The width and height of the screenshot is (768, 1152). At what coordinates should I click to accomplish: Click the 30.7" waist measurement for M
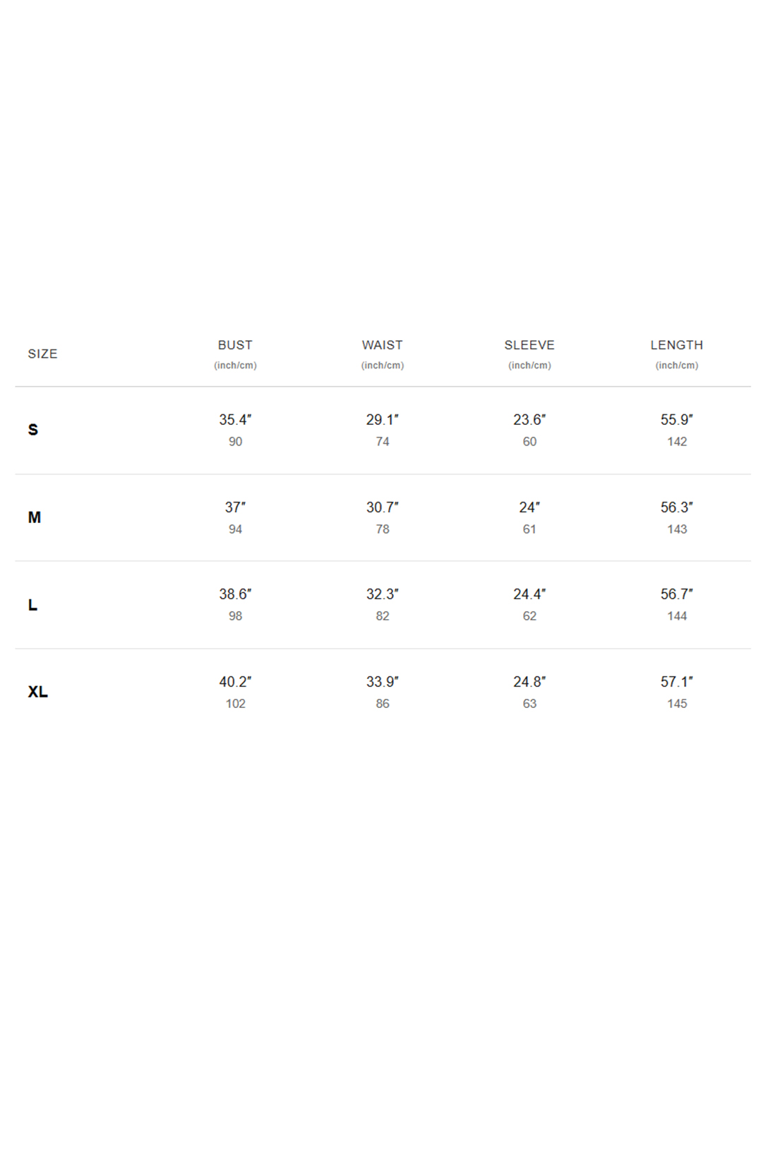point(383,508)
